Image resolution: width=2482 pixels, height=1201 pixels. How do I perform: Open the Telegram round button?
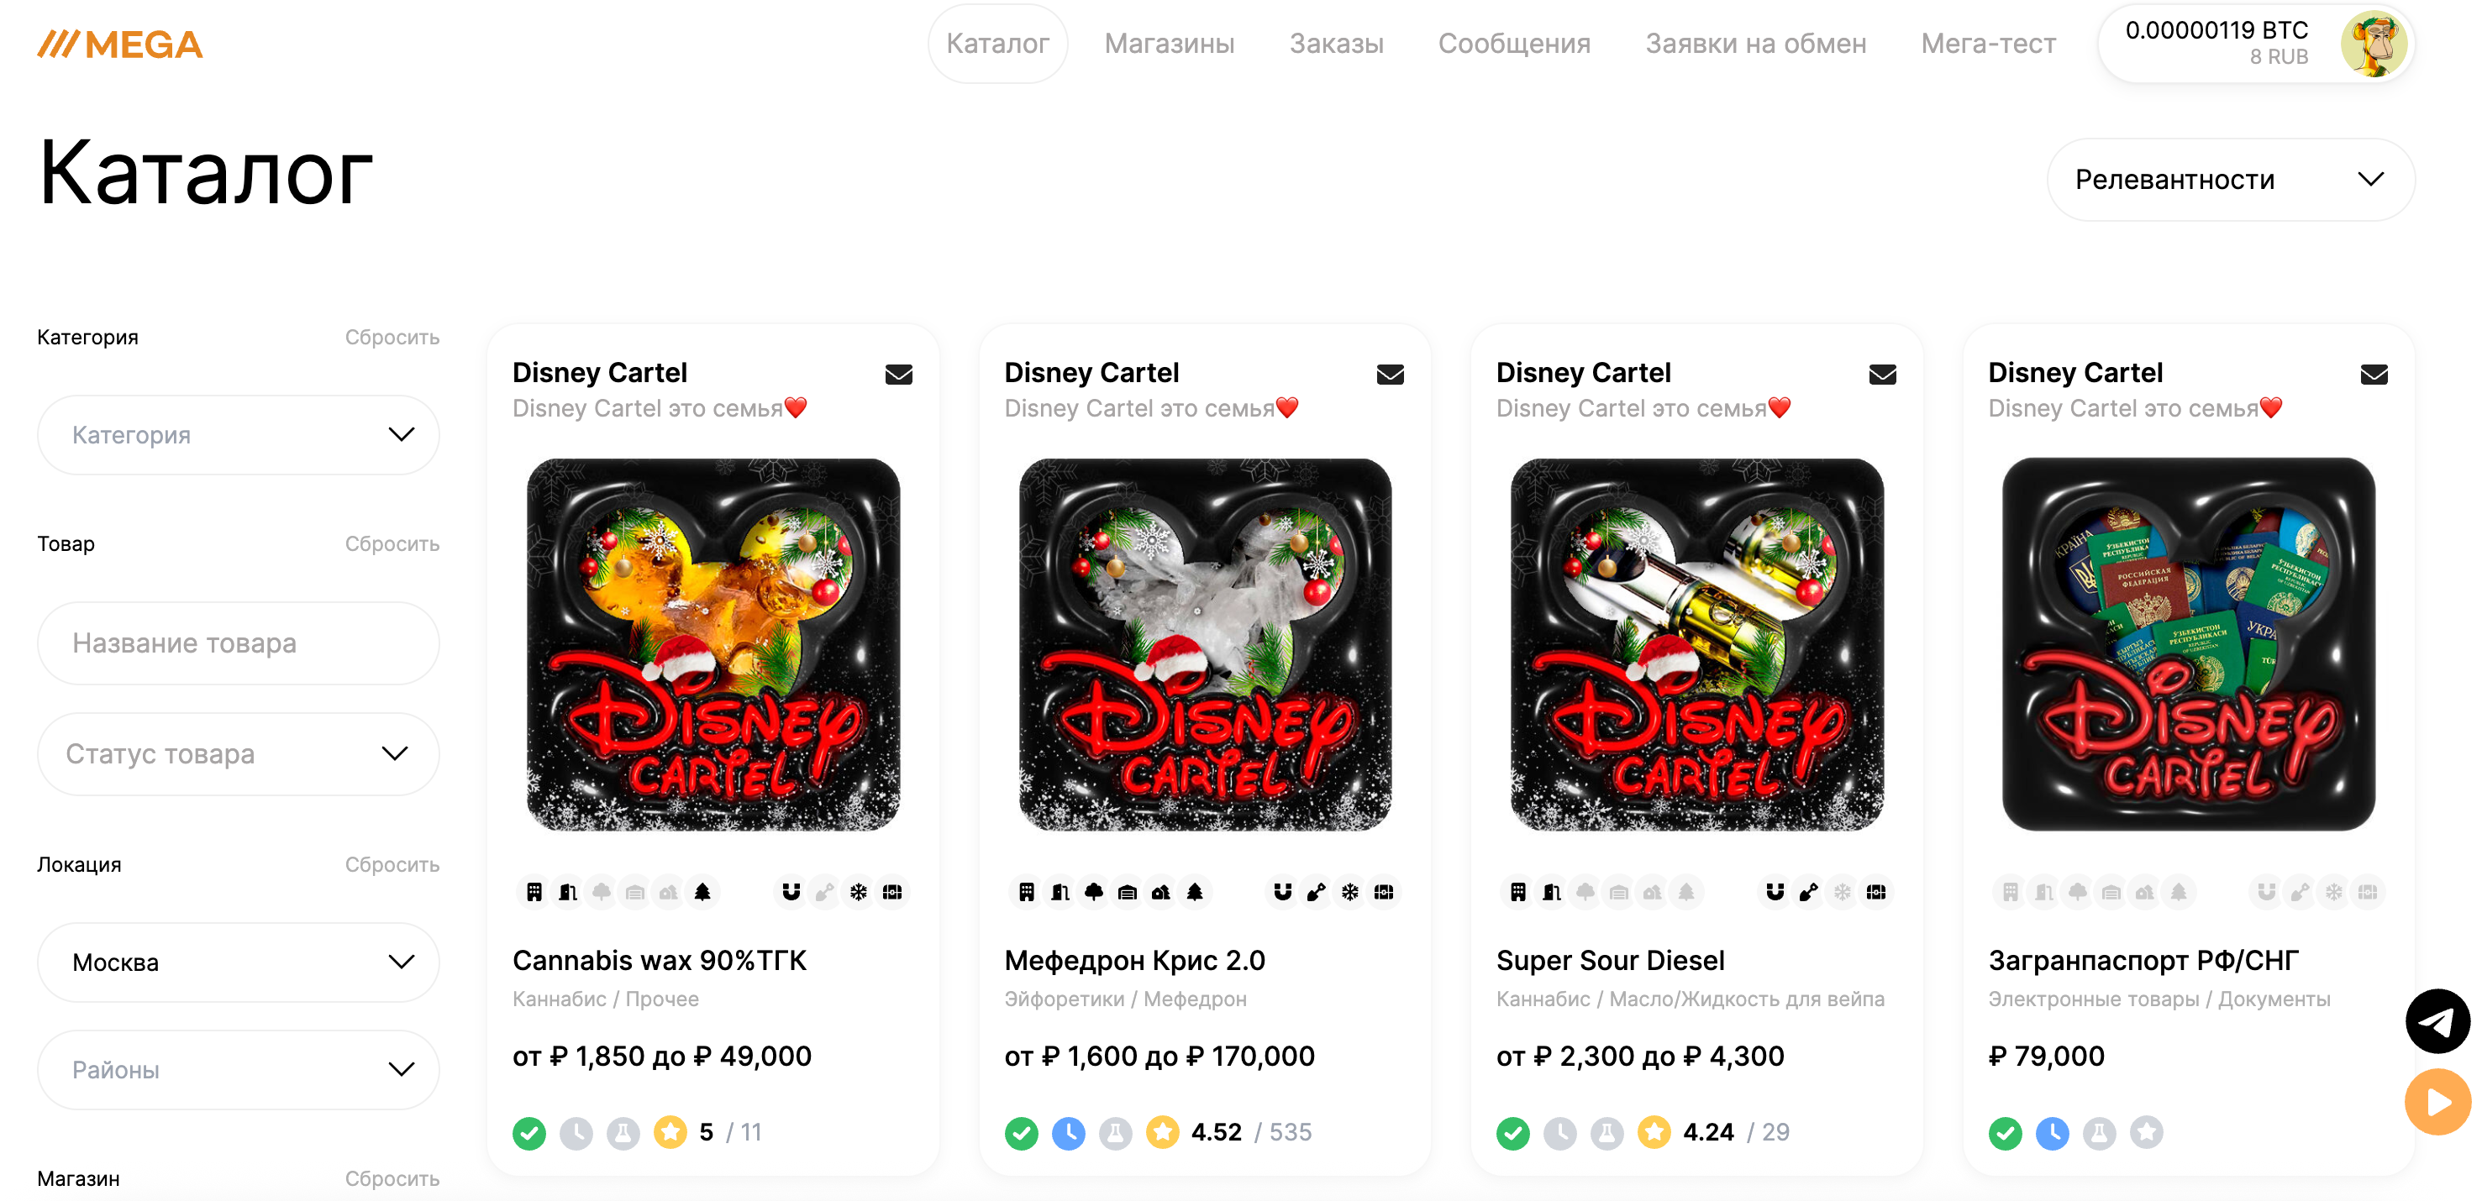tap(2437, 1021)
